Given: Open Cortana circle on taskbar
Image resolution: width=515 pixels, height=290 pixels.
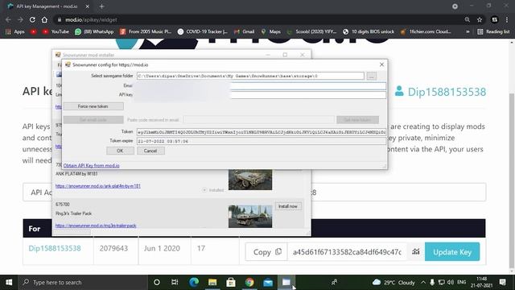Looking at the screenshot, I should point(157,282).
